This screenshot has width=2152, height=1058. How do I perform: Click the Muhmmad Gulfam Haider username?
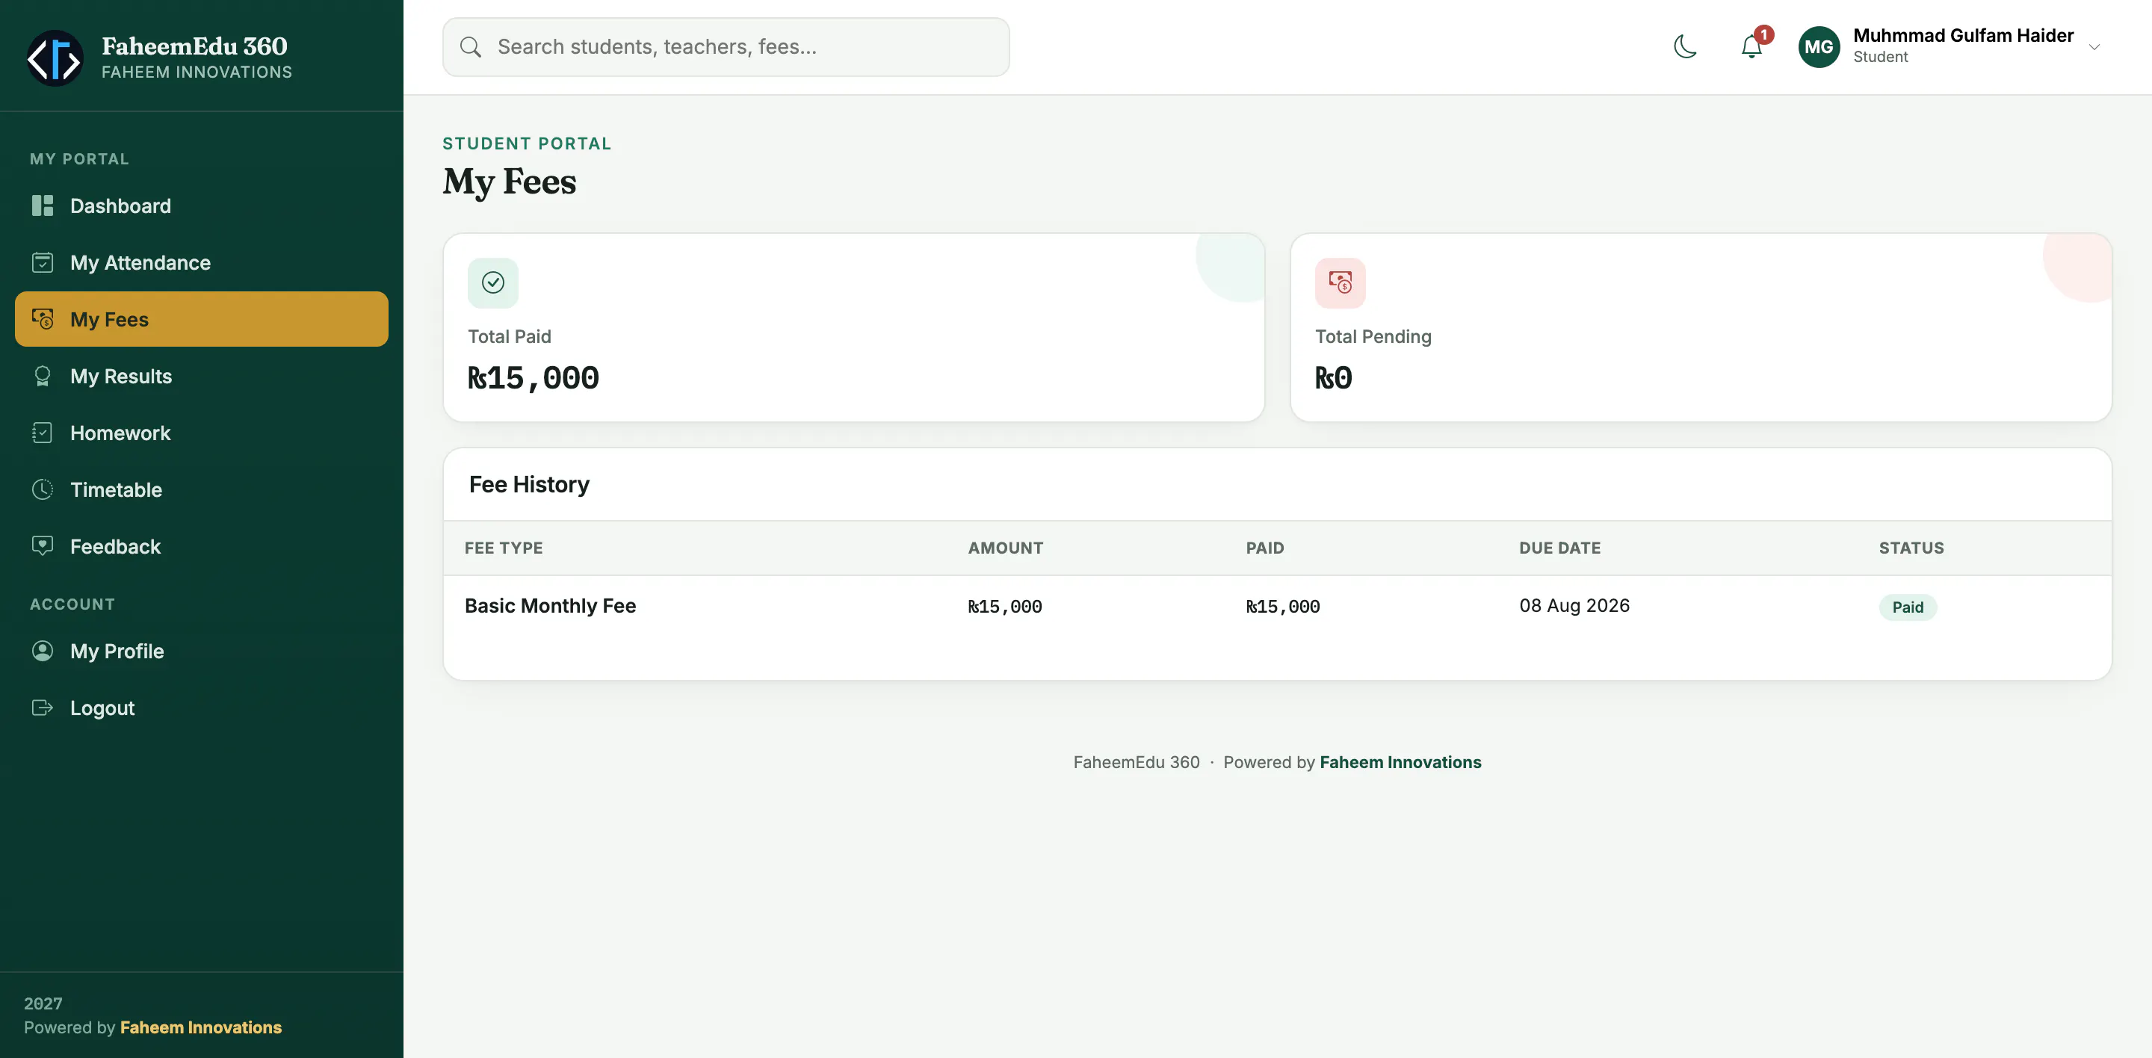point(1963,35)
